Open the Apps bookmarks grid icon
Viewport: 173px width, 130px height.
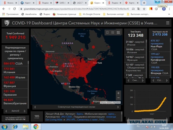[4, 14]
